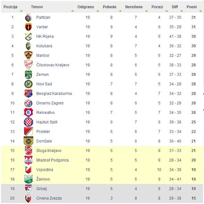Sort by Pozicija column arrow
Screen dimensions: 204x204
click(21, 11)
